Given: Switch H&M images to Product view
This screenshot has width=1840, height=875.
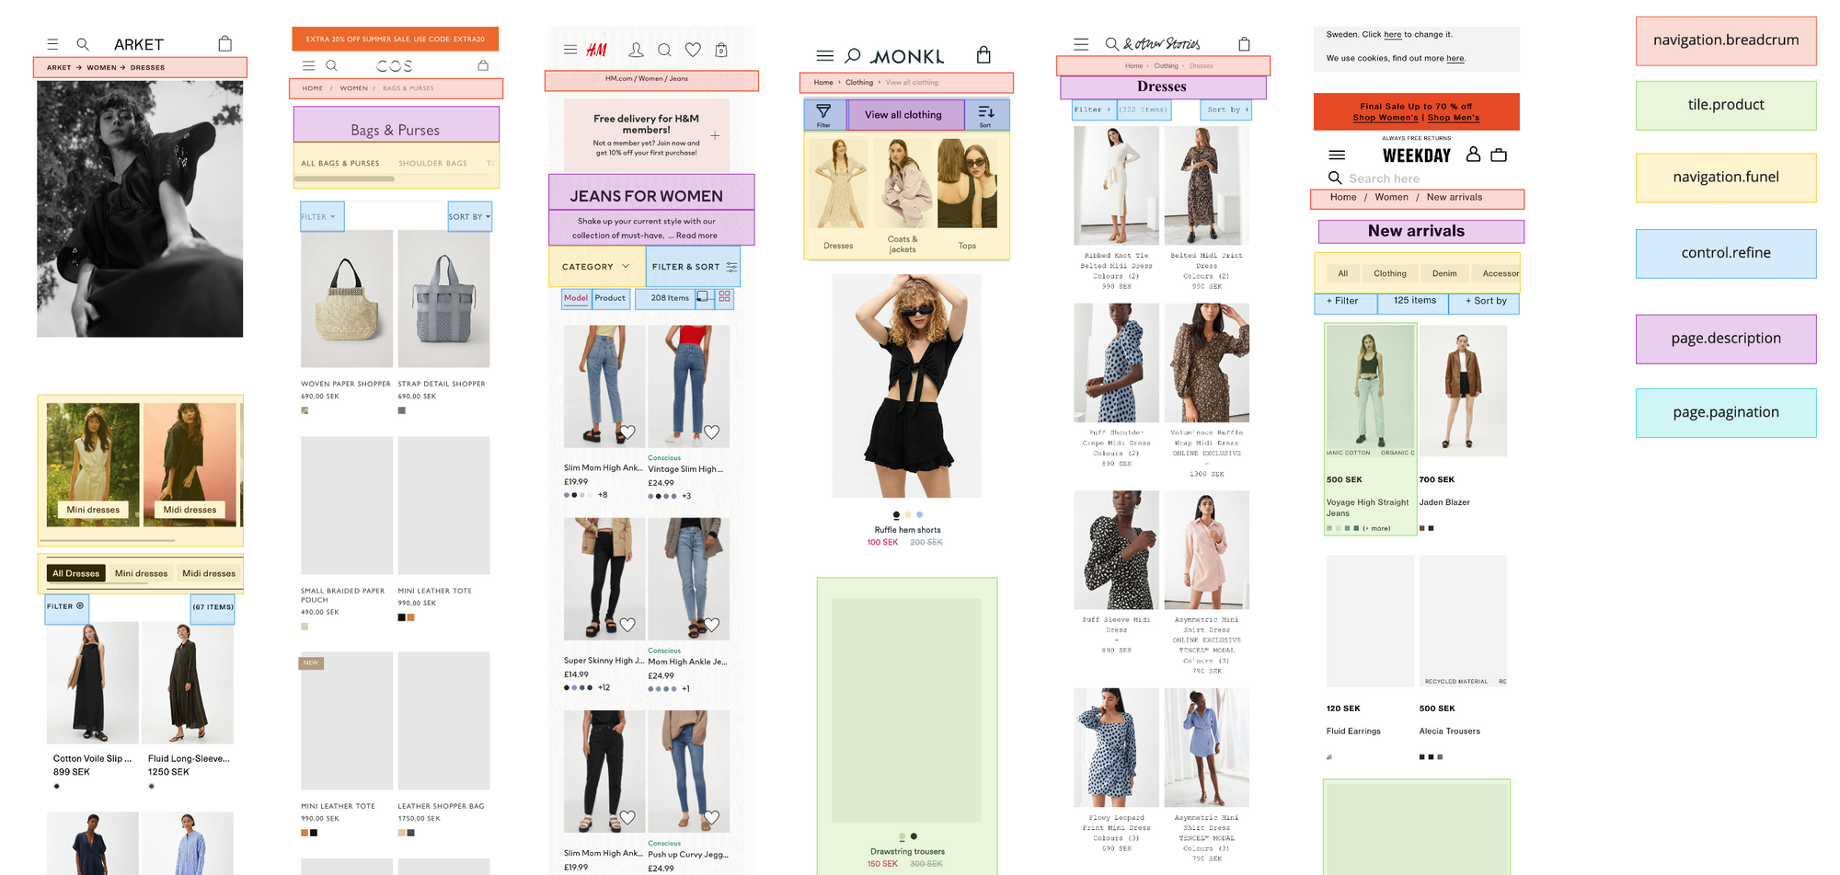Looking at the screenshot, I should [610, 298].
